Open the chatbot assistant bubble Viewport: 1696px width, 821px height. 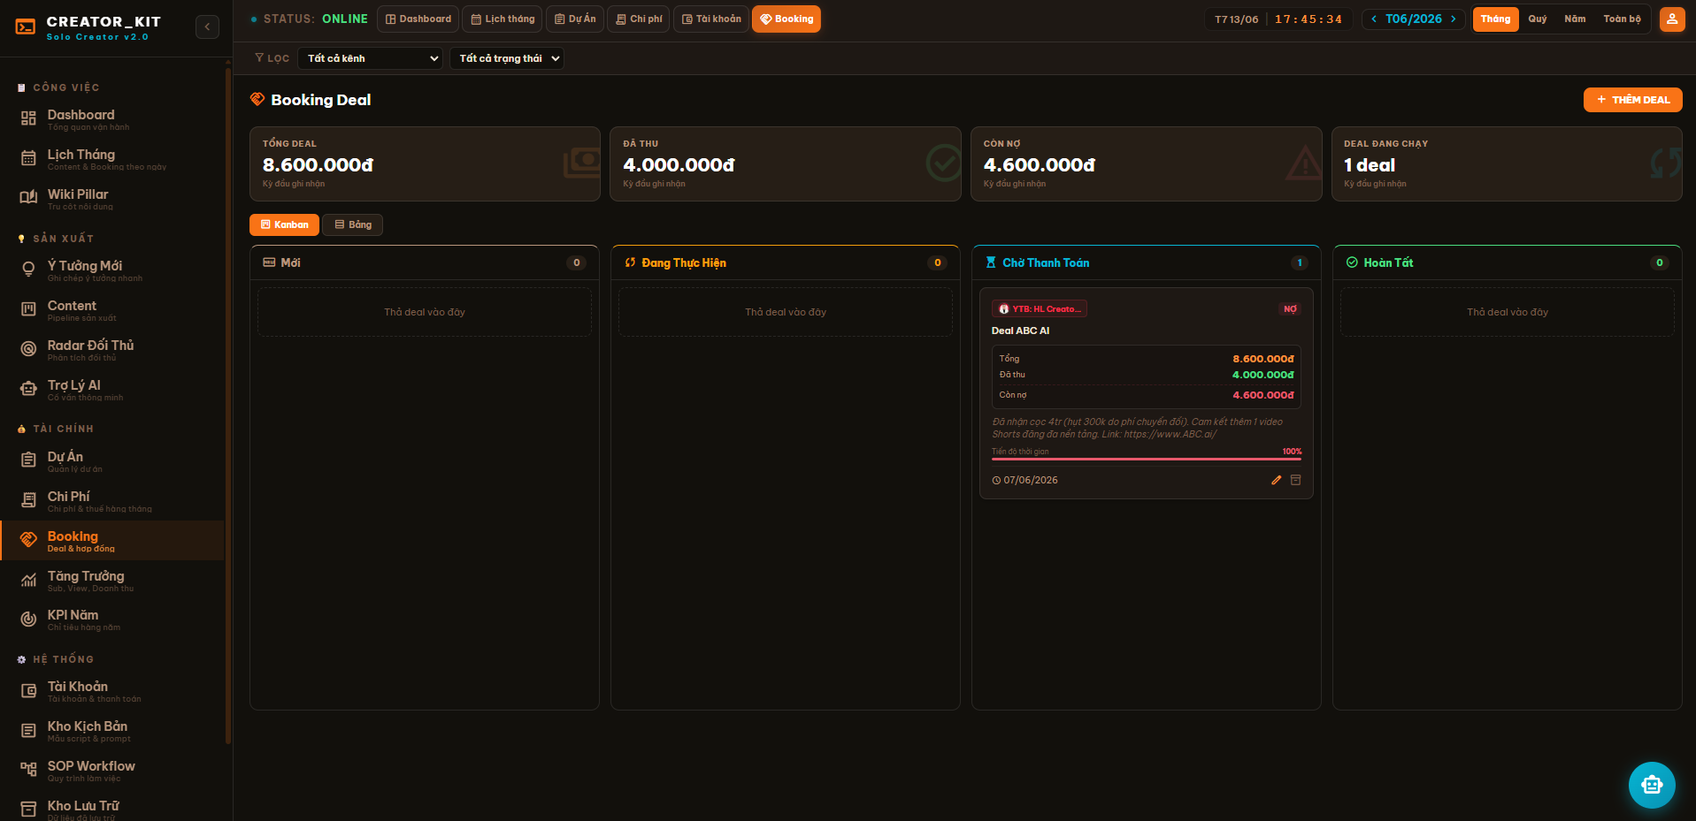1652,785
